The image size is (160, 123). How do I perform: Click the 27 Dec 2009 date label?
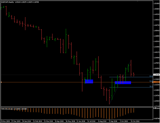point(16,121)
